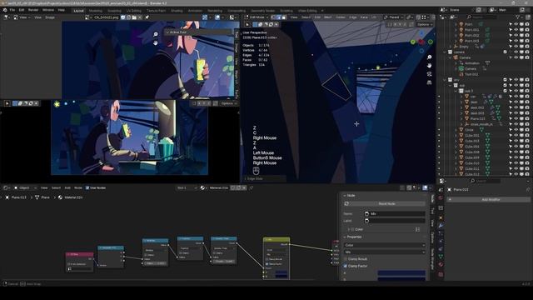The image size is (533, 300).
Task: Open Node Wrangler sidebar tab
Action: [433, 260]
